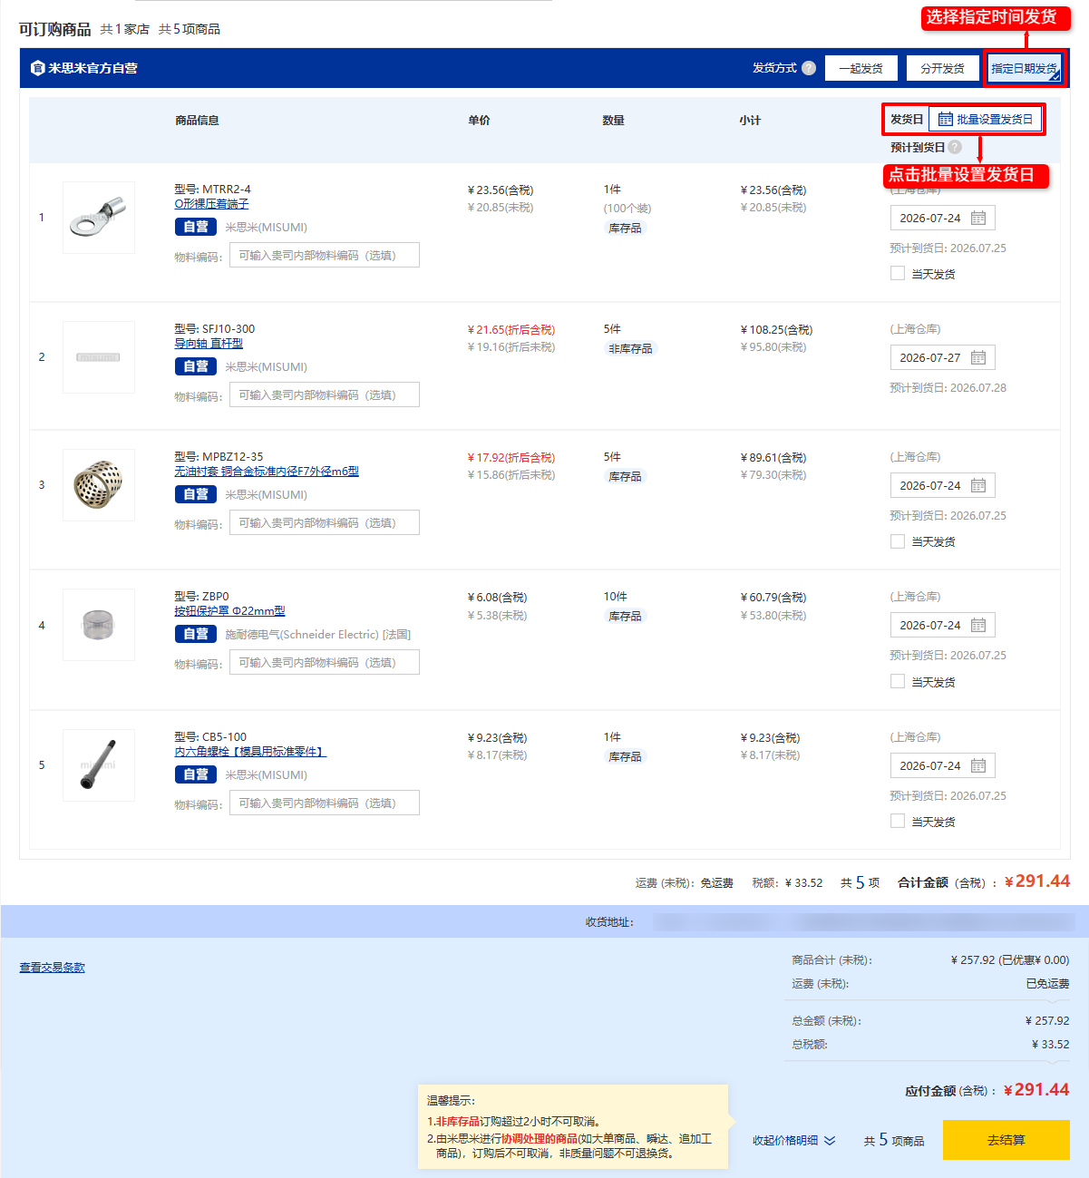Check 当天发货 for the MTRR2-4 item
1089x1178 pixels.
[898, 273]
